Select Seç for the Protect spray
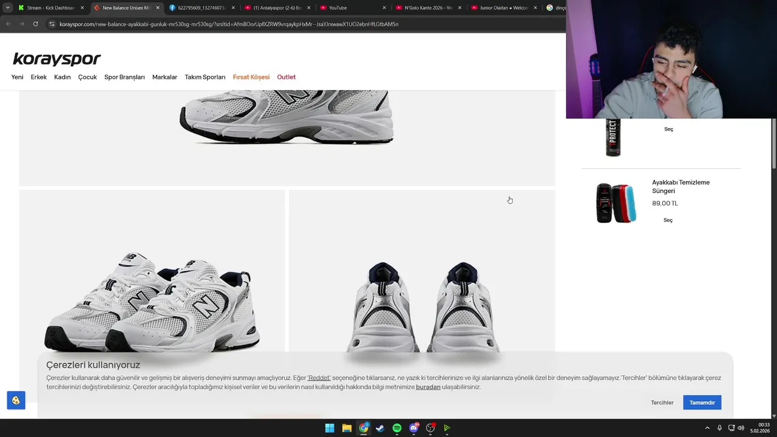This screenshot has width=777, height=437. tap(668, 129)
